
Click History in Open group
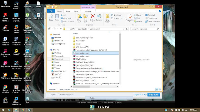click(x=138, y=21)
